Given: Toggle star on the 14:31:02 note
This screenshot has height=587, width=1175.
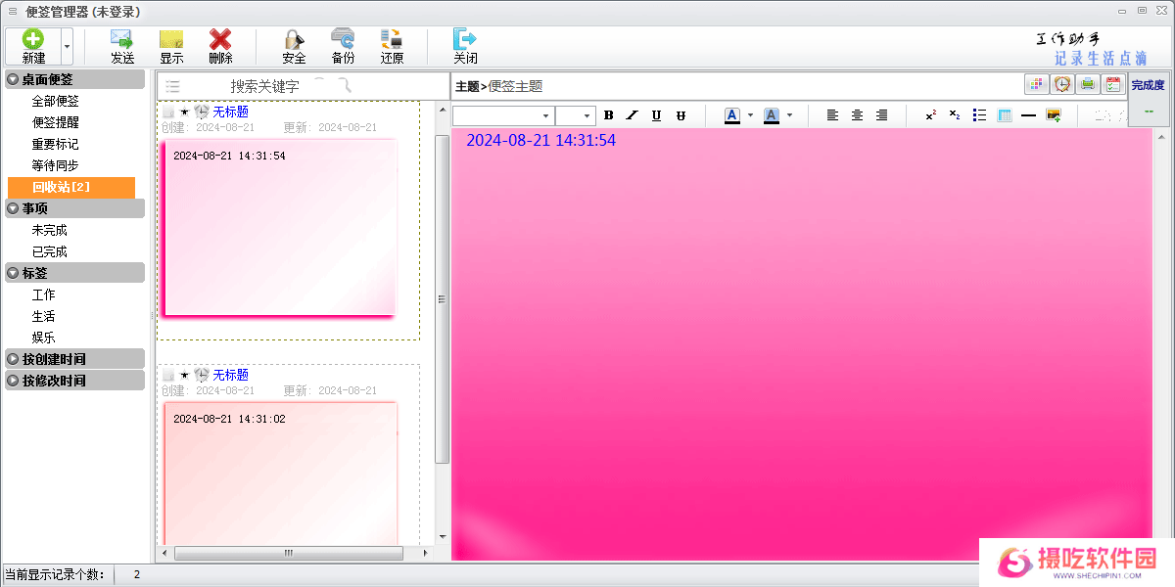Looking at the screenshot, I should pos(184,375).
